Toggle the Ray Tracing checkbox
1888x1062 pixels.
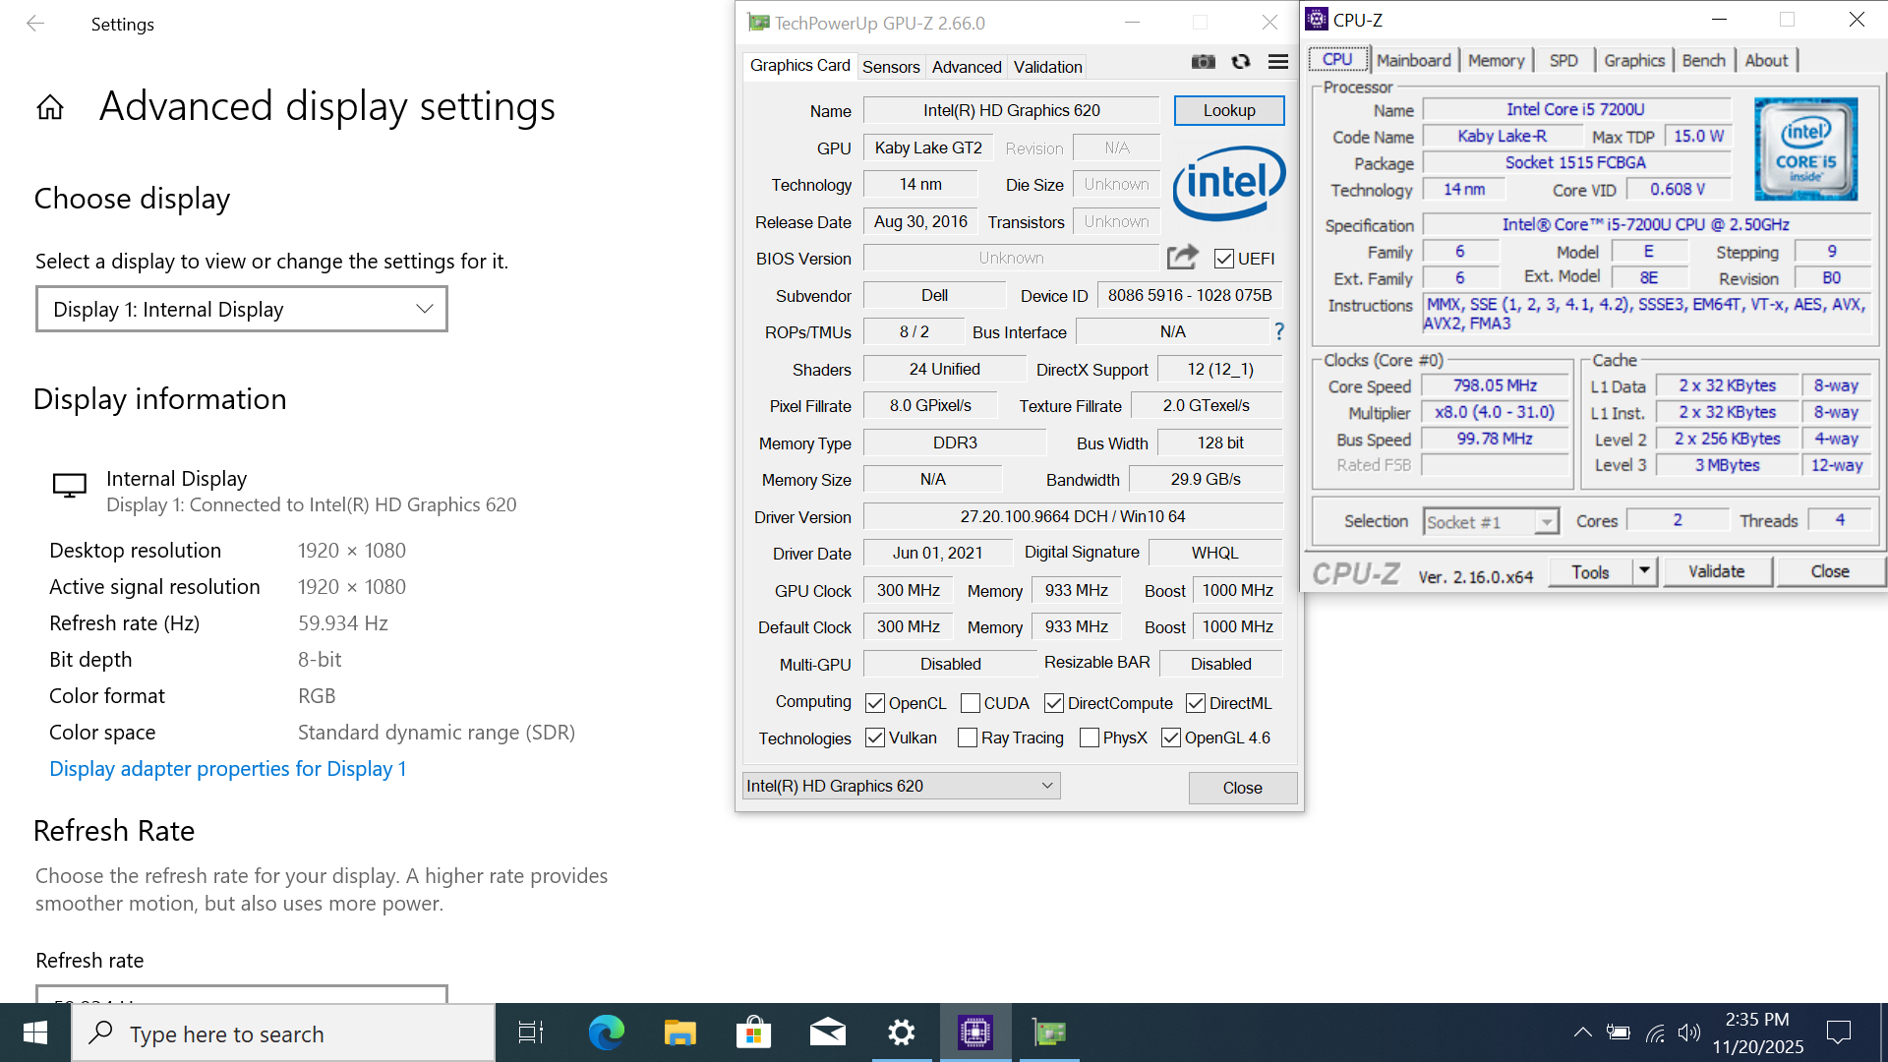pyautogui.click(x=968, y=737)
